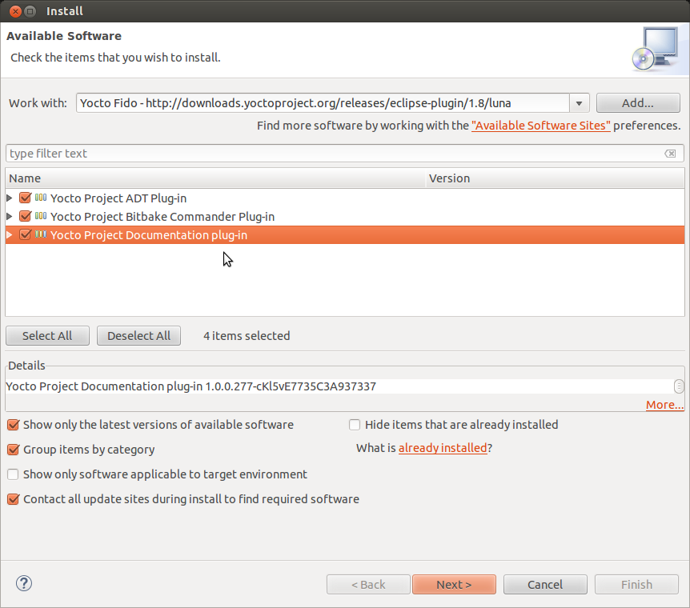Click the feature icon next to Bitbake Commander Plug-in

tap(41, 216)
